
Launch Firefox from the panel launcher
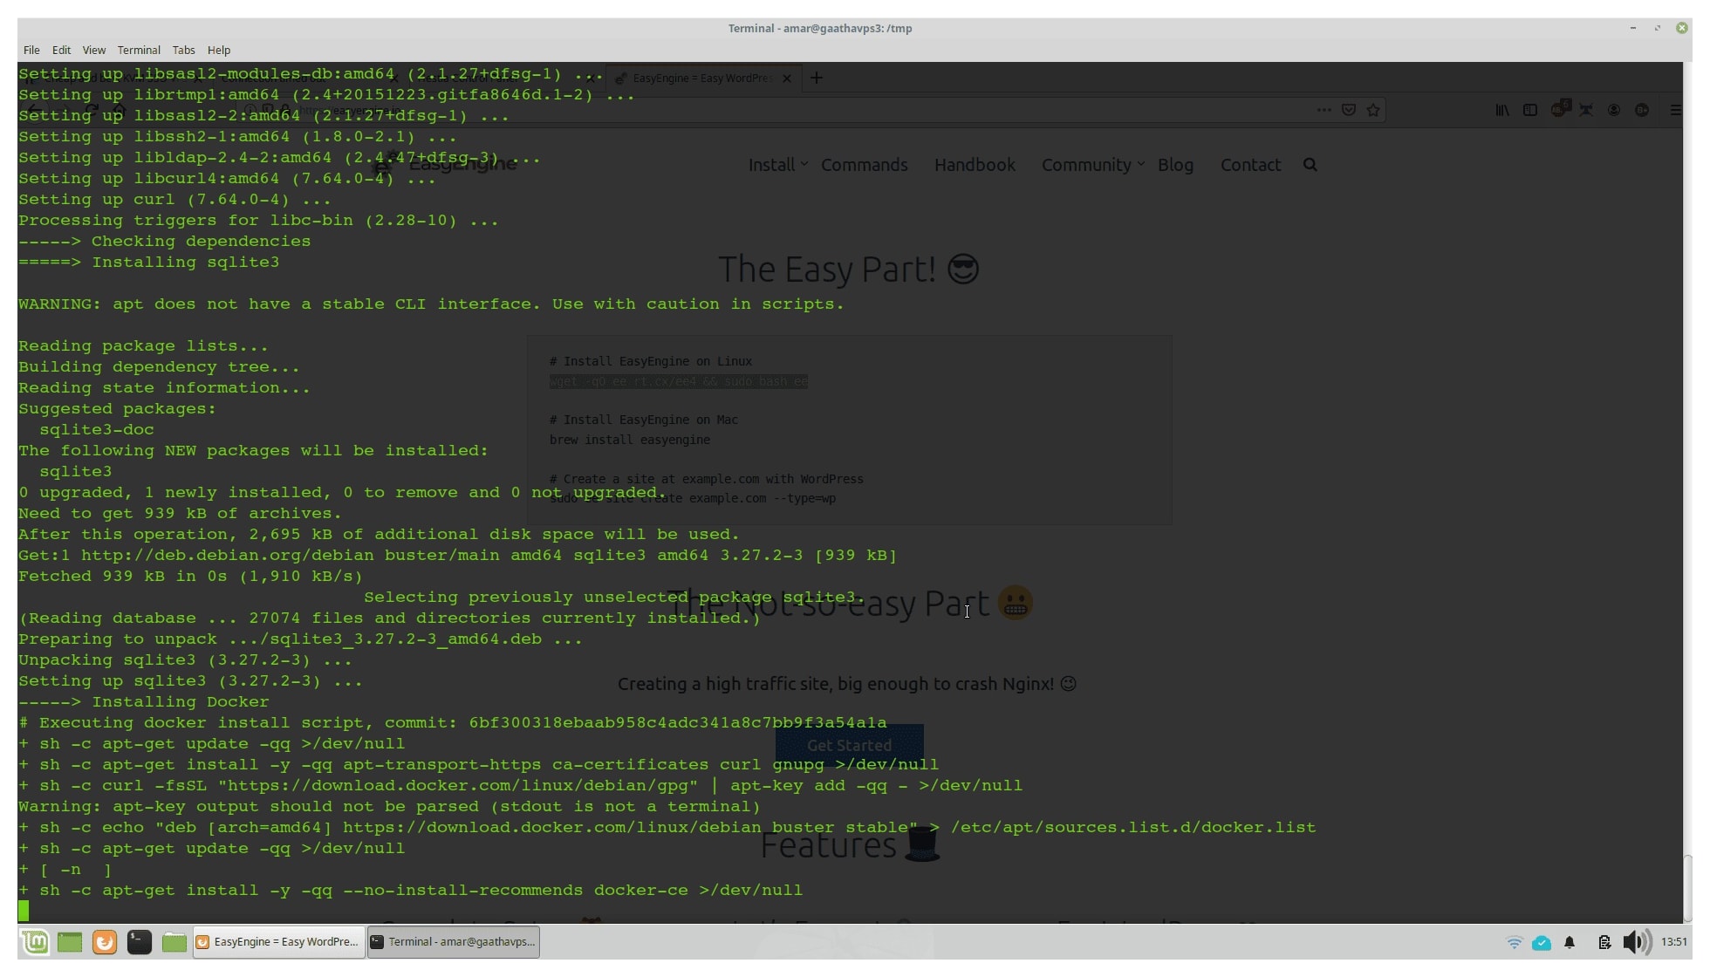coord(105,941)
